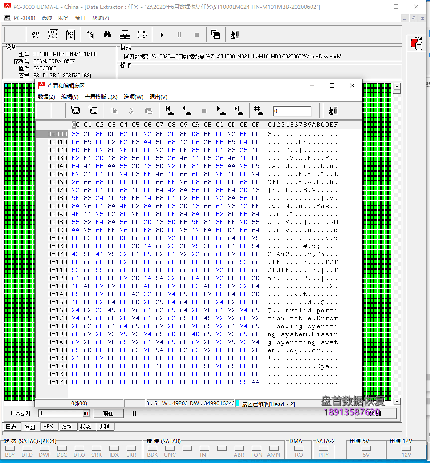Click the exit icon in sector editor toolbar
The width and height of the screenshot is (430, 463).
point(333,111)
